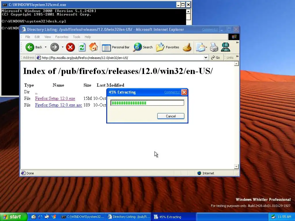Screen dimensions: 295x221
Task: Click the Links toolbar label
Action: (x=230, y=58)
